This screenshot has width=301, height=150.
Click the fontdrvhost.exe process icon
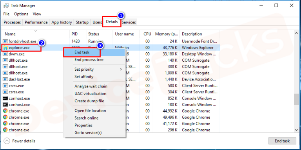(x=5, y=41)
